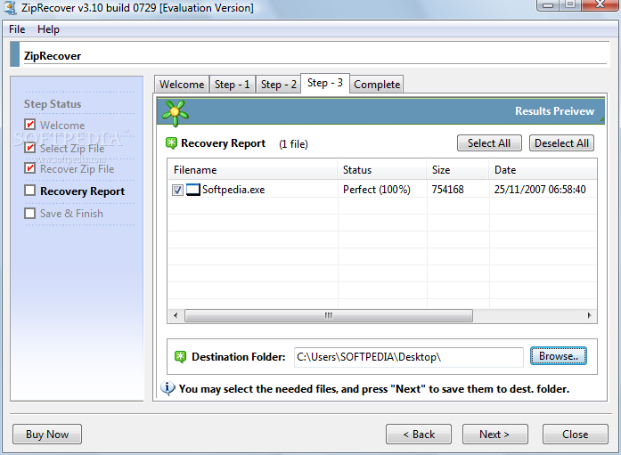The height and width of the screenshot is (455, 621).
Task: Click the green flower icon in Results banner
Action: click(175, 112)
